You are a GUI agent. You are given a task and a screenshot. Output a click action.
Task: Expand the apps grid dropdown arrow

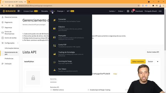point(21,11)
